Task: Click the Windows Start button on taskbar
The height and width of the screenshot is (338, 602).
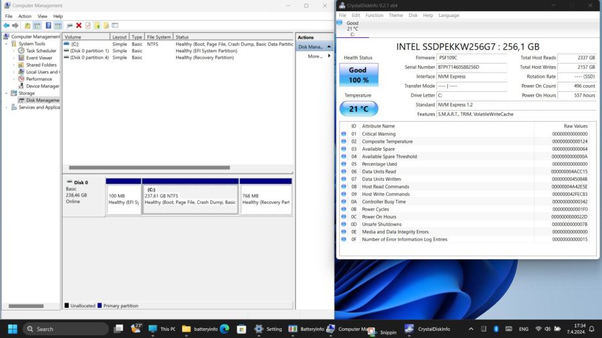Action: click(x=12, y=329)
